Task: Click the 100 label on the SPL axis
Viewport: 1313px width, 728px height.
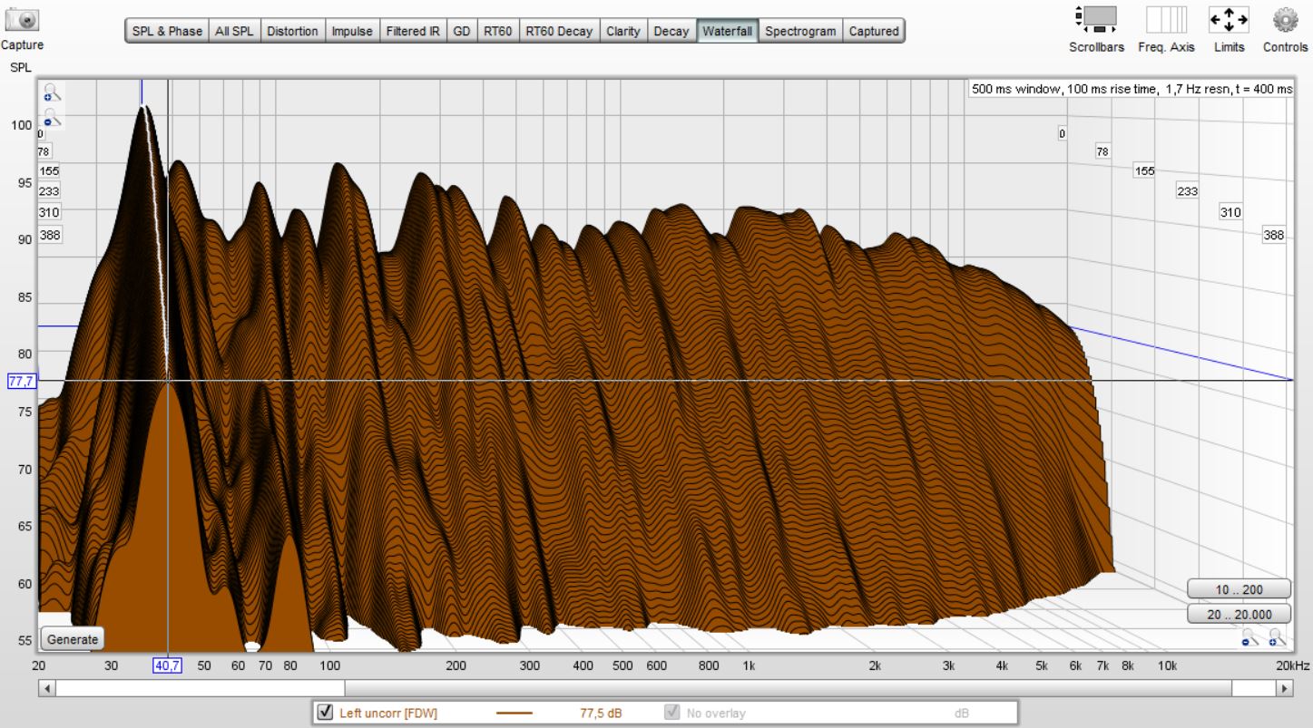Action: 20,126
